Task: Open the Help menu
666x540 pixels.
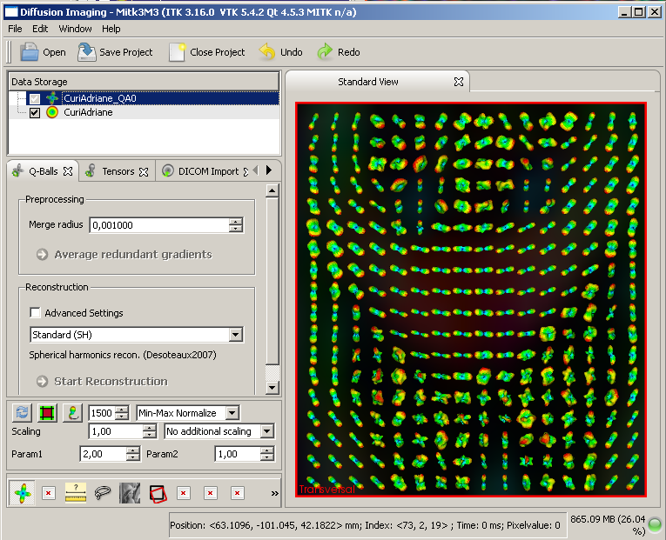Action: (111, 29)
